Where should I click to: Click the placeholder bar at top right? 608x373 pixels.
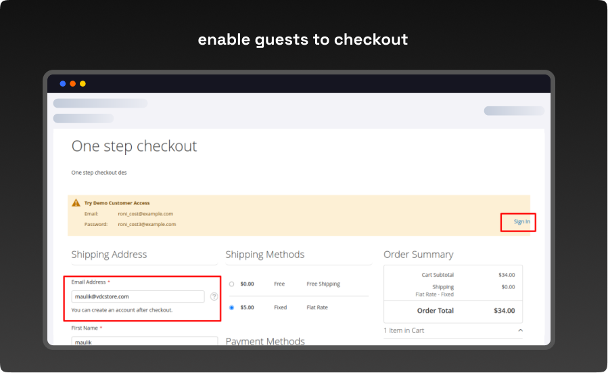tap(513, 111)
